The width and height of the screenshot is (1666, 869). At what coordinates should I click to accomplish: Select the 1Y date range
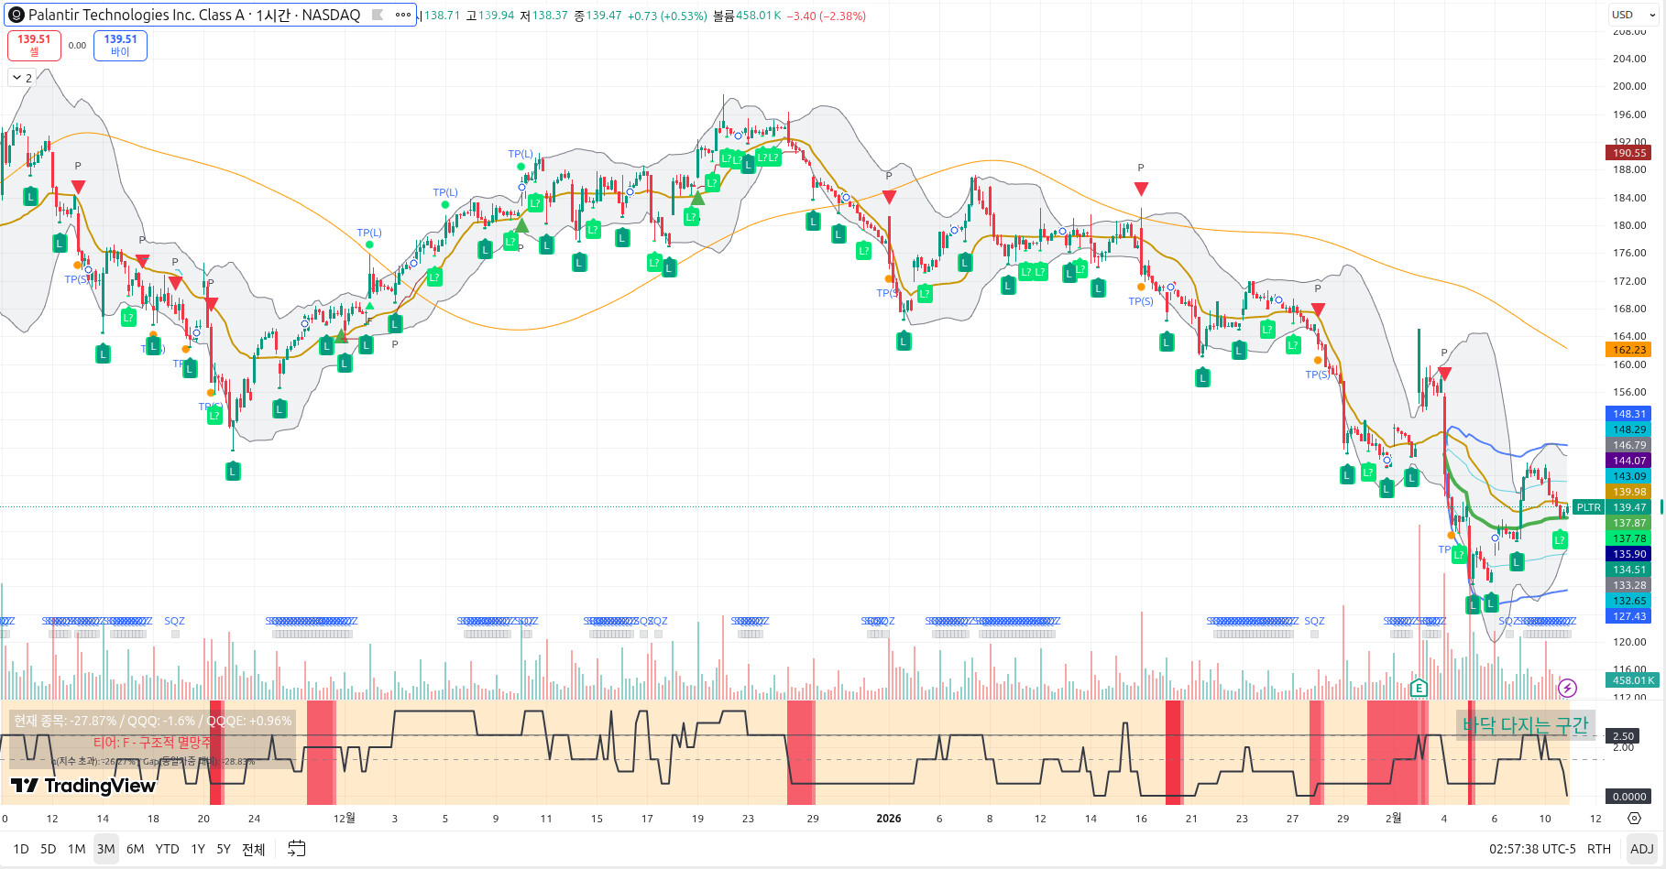(198, 849)
